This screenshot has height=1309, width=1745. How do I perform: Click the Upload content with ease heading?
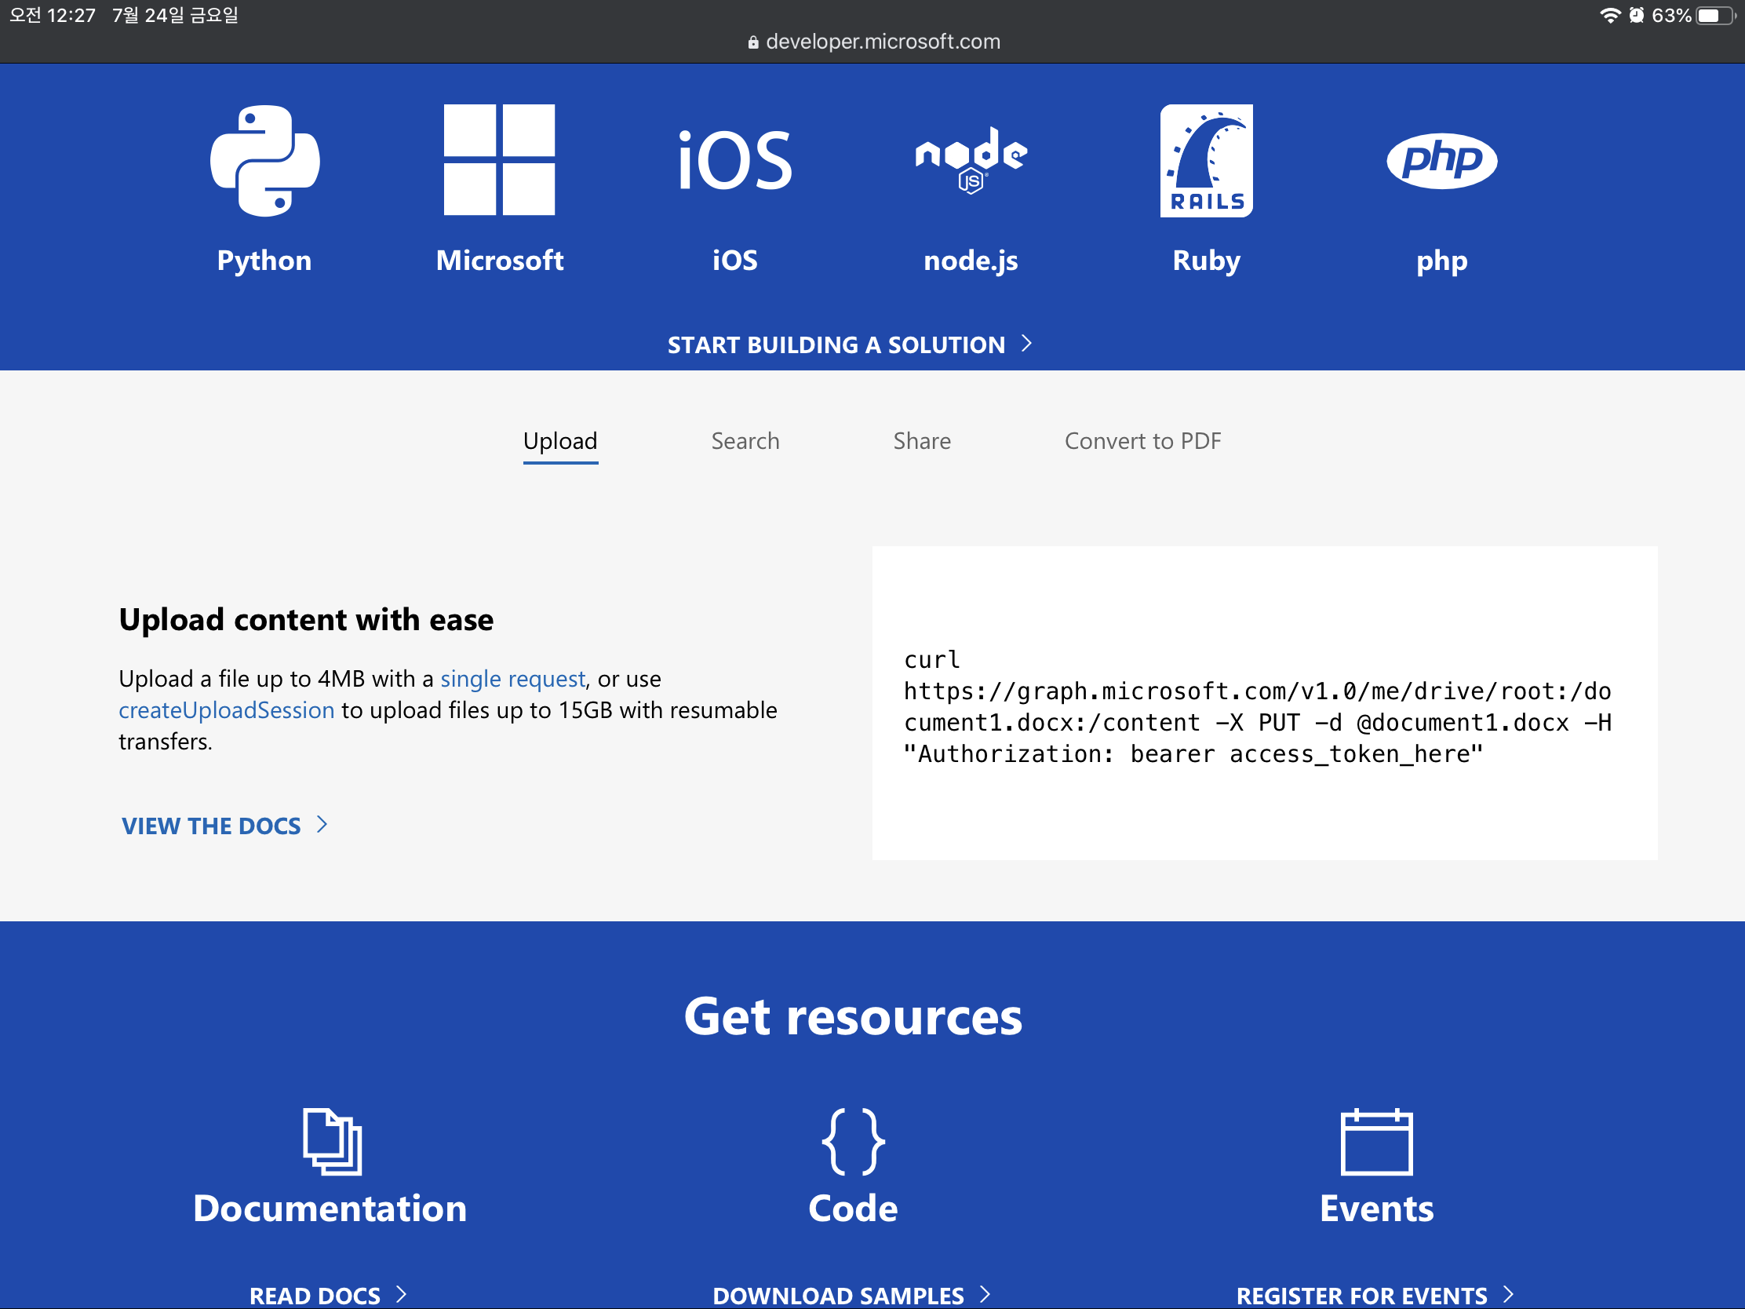click(306, 620)
